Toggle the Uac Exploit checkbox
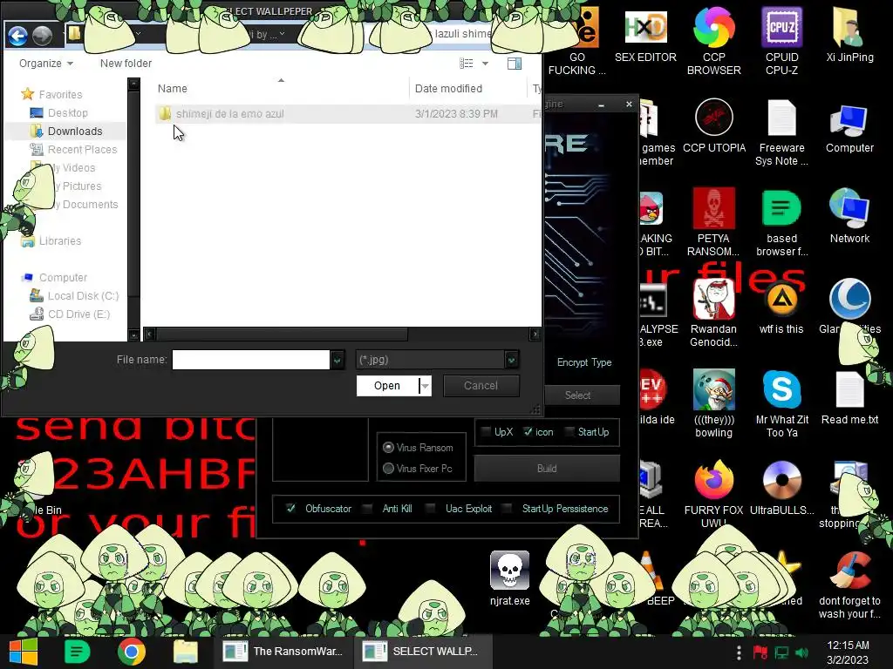The width and height of the screenshot is (893, 669). (x=431, y=509)
